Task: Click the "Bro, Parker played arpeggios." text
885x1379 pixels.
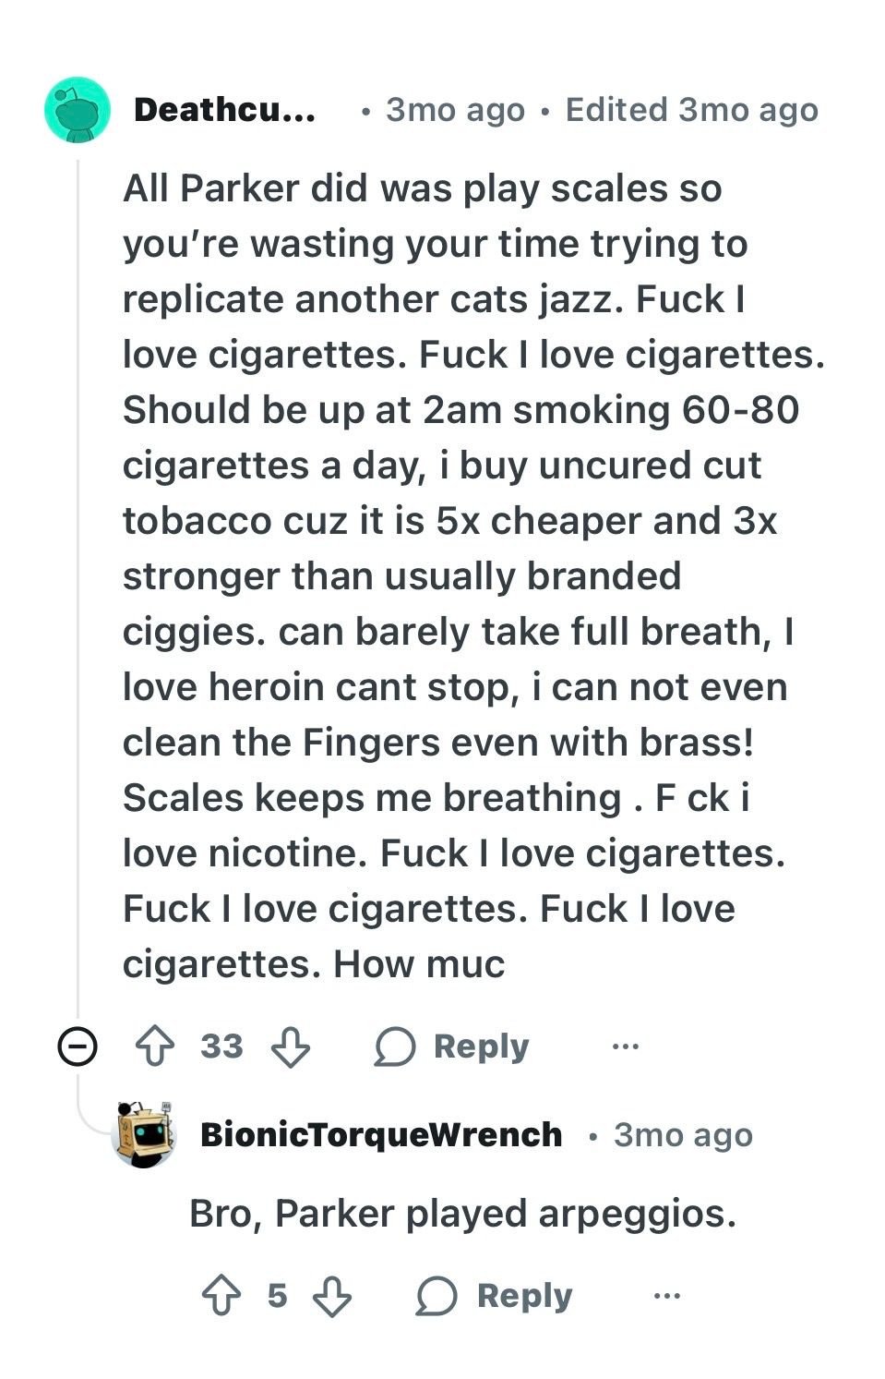Action: point(462,1214)
